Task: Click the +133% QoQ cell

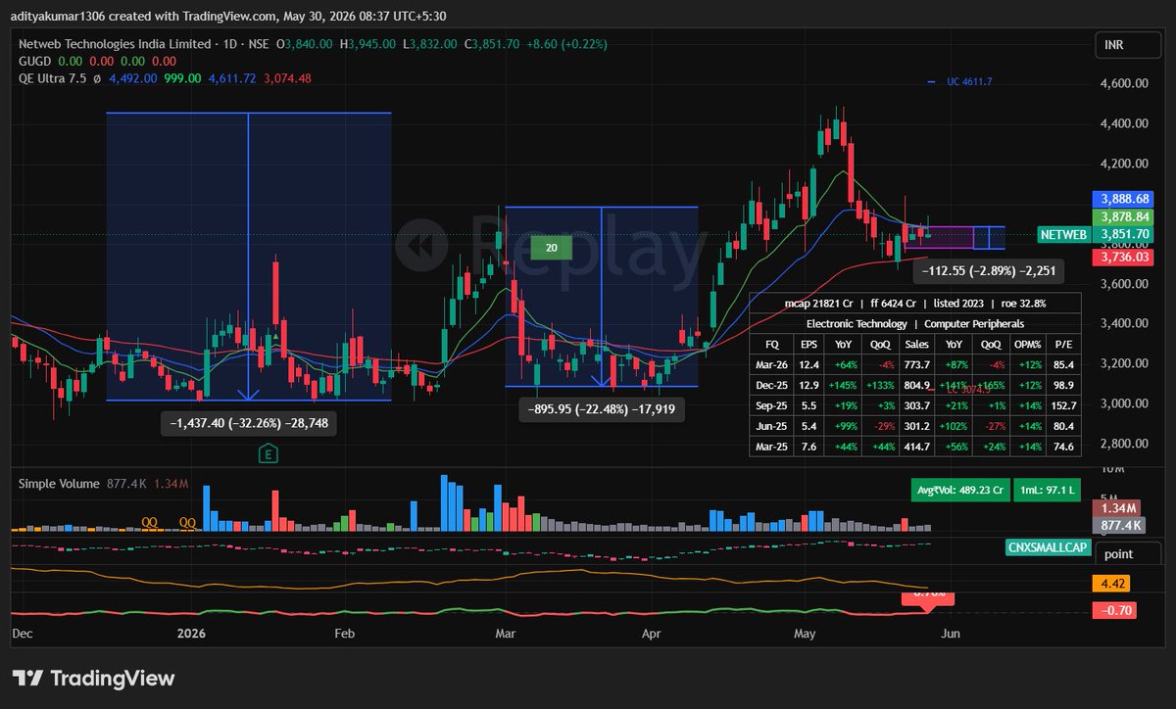Action: click(880, 385)
